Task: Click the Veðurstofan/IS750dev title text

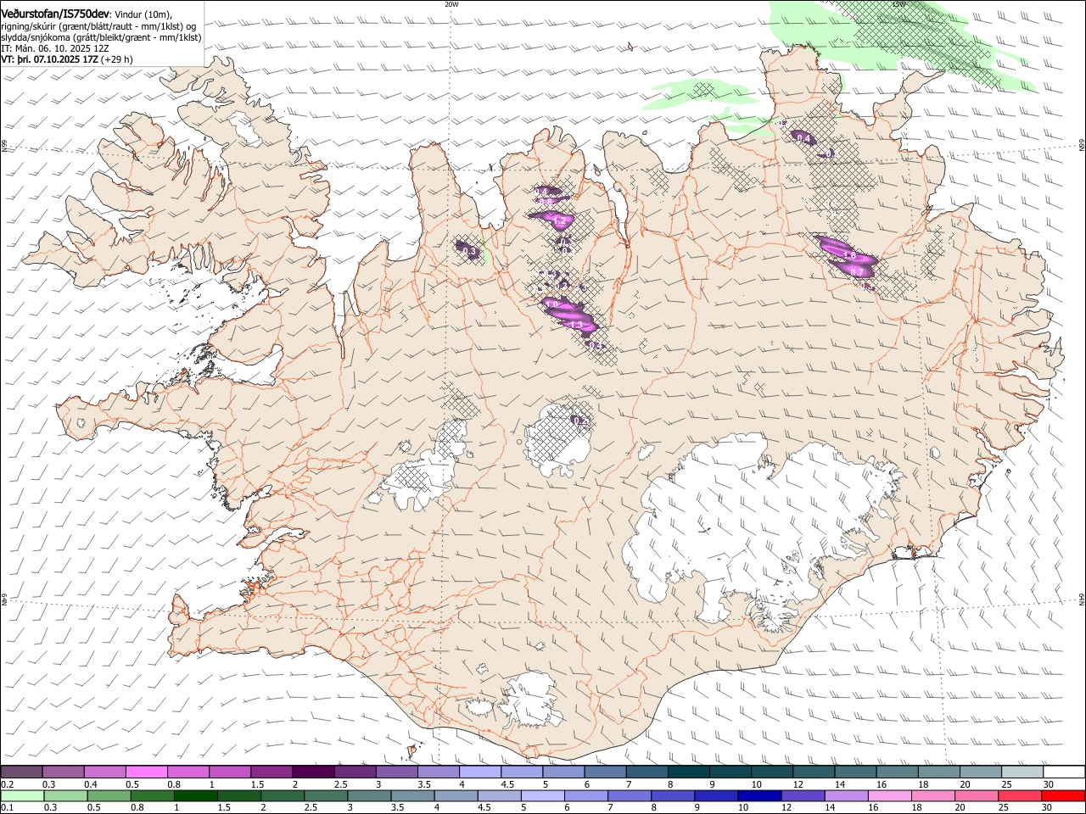Action: tap(55, 13)
